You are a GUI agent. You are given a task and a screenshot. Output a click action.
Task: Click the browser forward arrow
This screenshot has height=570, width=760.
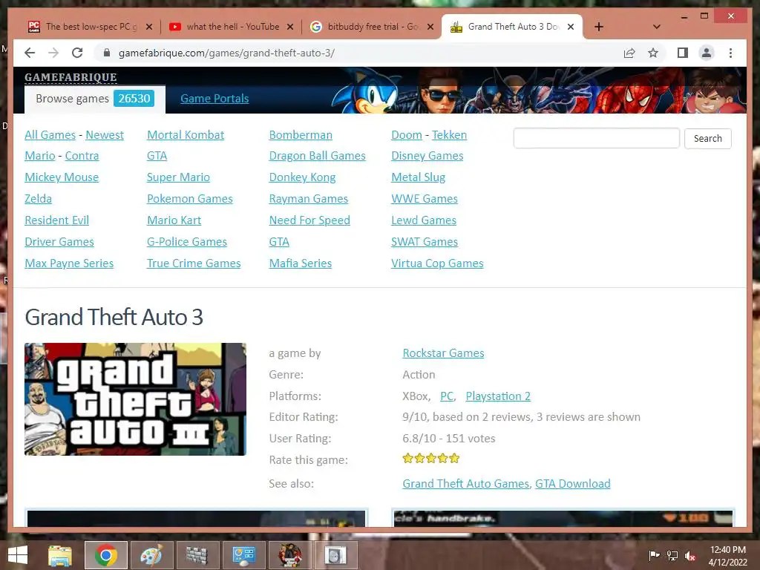click(53, 53)
